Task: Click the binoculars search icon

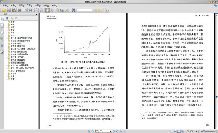Action: (x=73, y=10)
